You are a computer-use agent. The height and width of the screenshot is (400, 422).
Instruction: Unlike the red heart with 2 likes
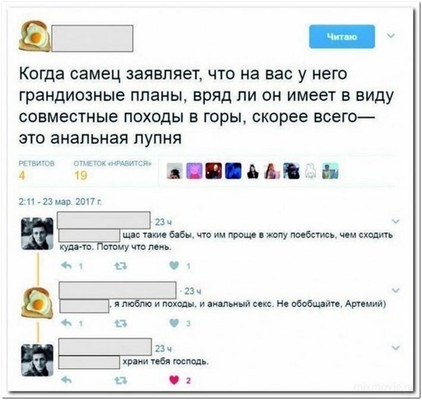[174, 380]
